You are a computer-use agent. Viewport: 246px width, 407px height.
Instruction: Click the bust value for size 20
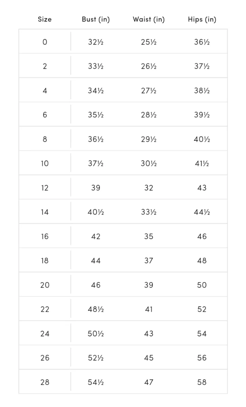(x=96, y=285)
